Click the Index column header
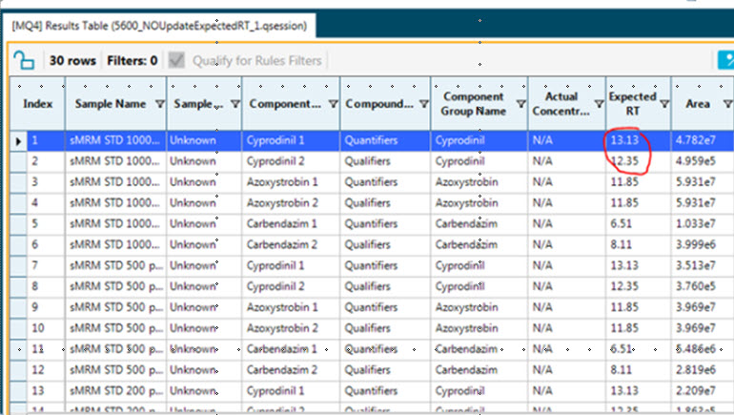Viewport: 734px width, 415px height. pos(37,104)
